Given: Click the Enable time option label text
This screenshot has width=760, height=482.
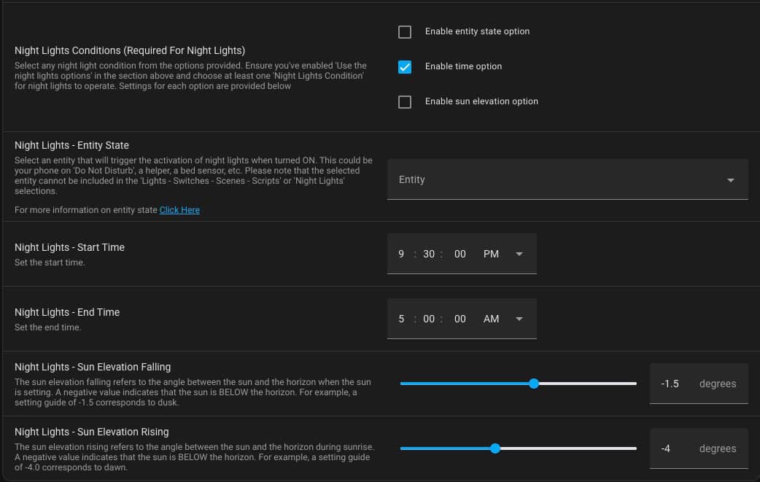Looking at the screenshot, I should 463,66.
